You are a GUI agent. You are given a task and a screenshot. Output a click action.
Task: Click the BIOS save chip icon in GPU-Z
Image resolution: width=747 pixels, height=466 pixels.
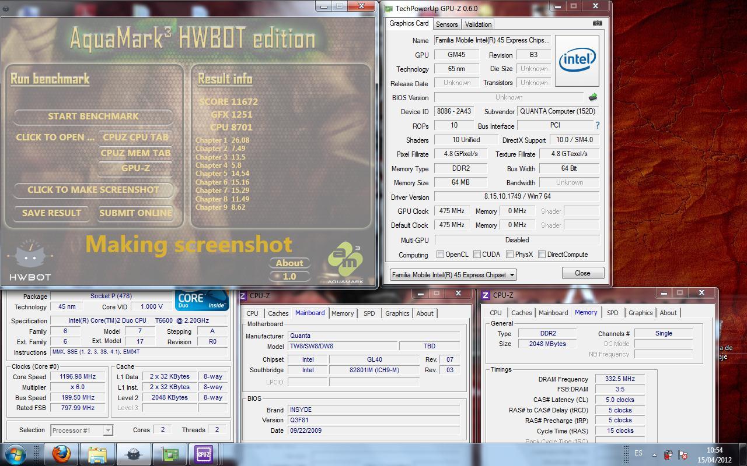(x=593, y=97)
